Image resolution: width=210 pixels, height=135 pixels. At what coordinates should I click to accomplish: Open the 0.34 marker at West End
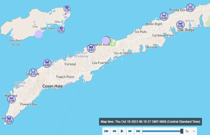(12, 99)
